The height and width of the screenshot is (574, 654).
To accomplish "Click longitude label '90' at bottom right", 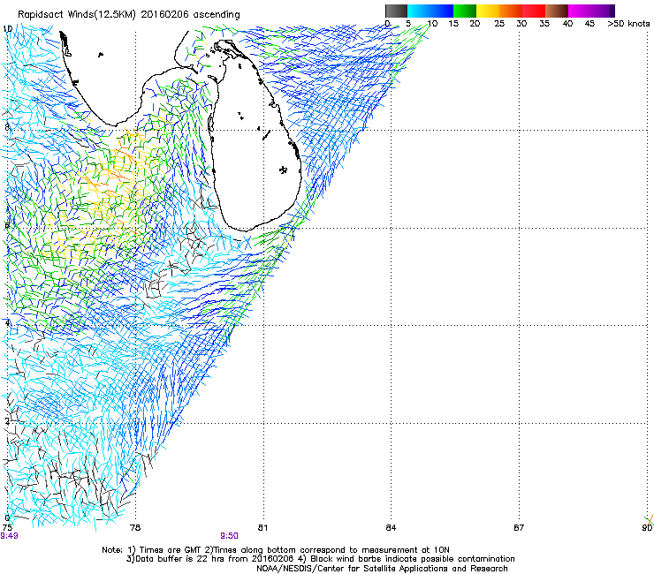I will 647,528.
